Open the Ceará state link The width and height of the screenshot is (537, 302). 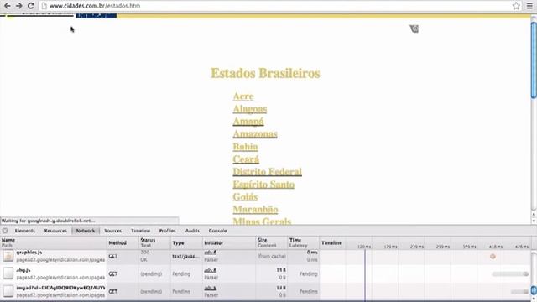coord(246,159)
